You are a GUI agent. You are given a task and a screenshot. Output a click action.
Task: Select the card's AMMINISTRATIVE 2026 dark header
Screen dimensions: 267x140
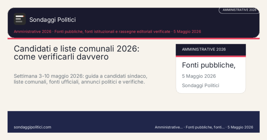point(211,50)
